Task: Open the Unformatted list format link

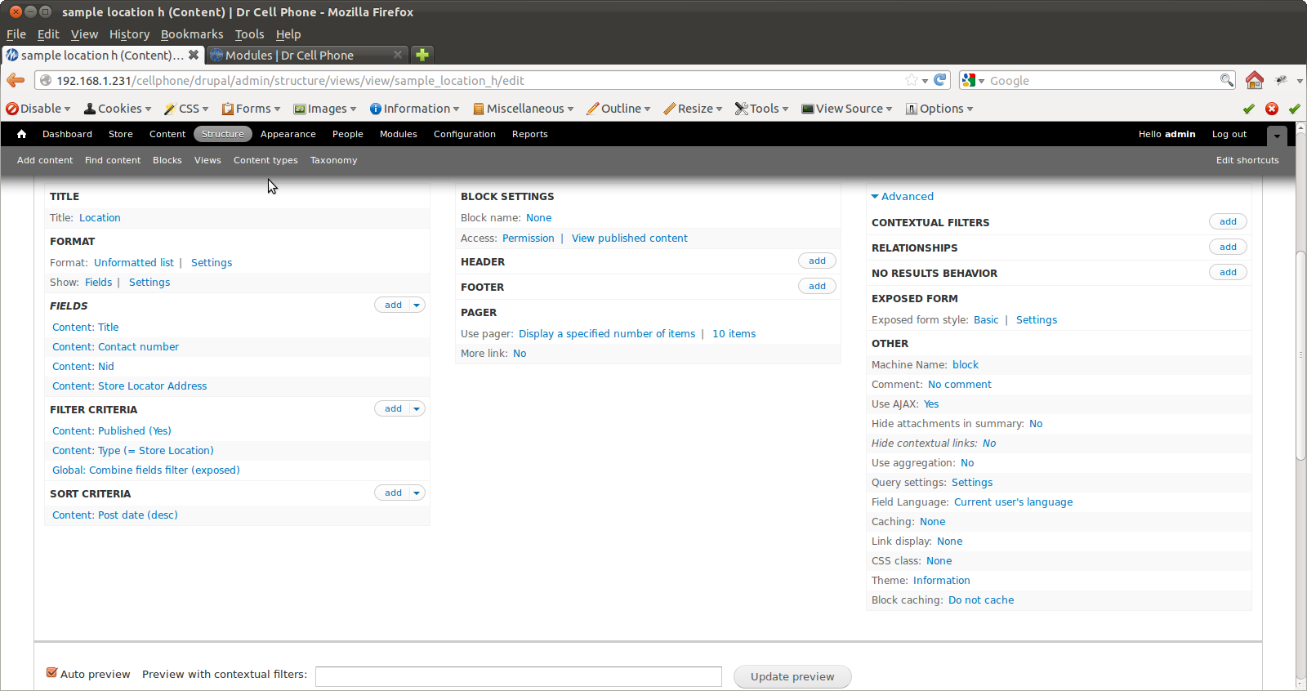Action: [x=134, y=262]
